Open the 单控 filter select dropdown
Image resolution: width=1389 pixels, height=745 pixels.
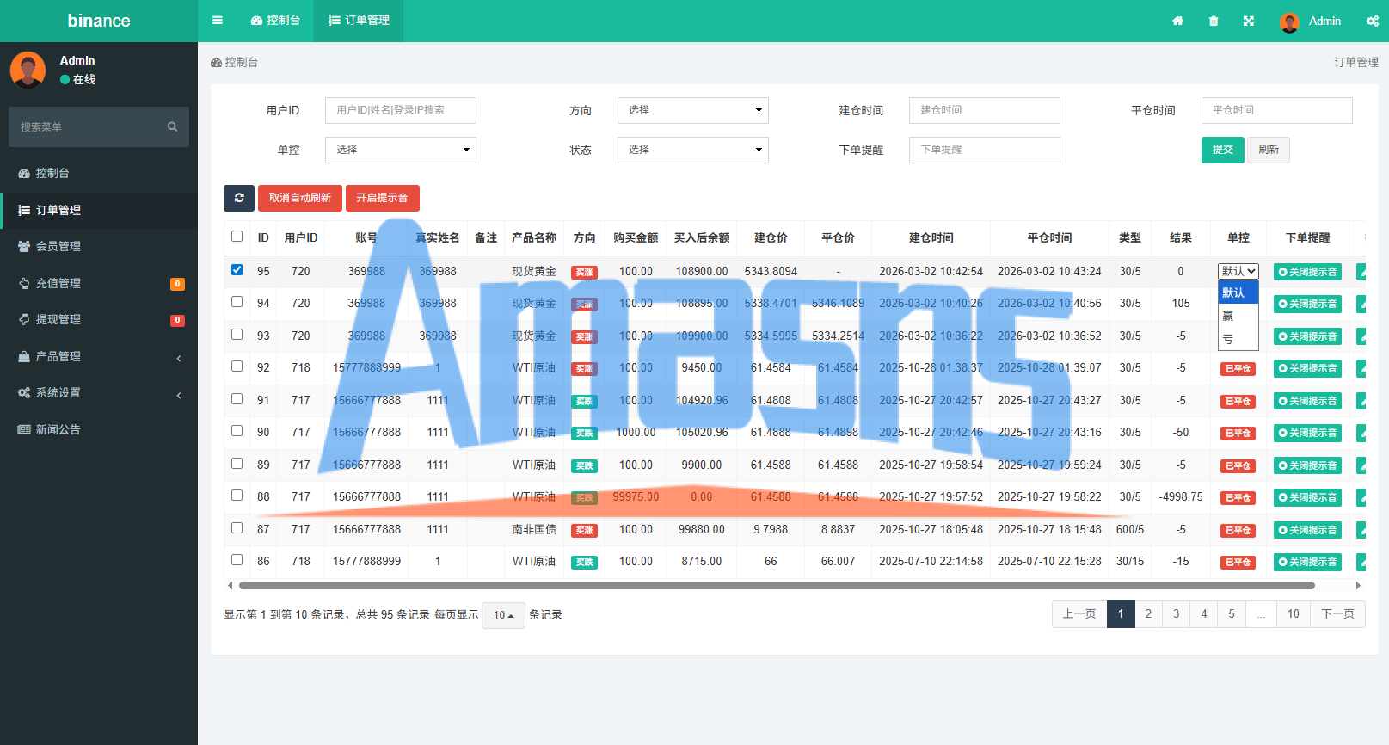point(400,150)
